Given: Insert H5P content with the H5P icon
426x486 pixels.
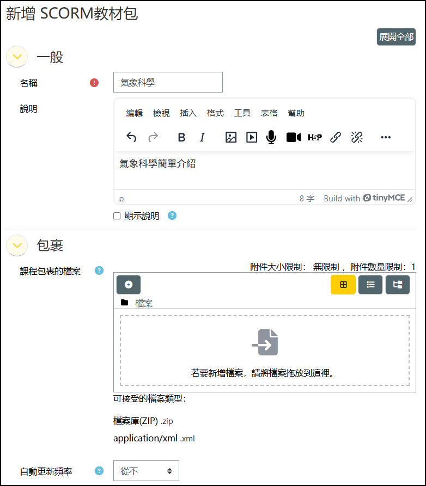Looking at the screenshot, I should [x=315, y=137].
